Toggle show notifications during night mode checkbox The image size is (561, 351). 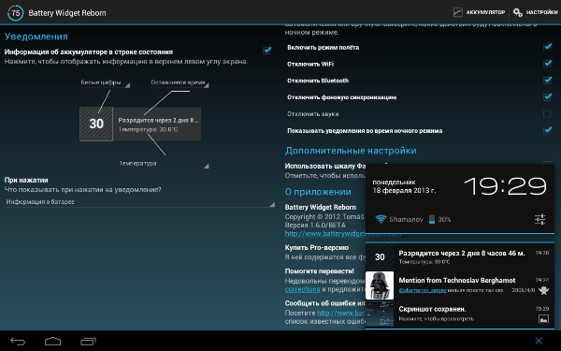(547, 130)
